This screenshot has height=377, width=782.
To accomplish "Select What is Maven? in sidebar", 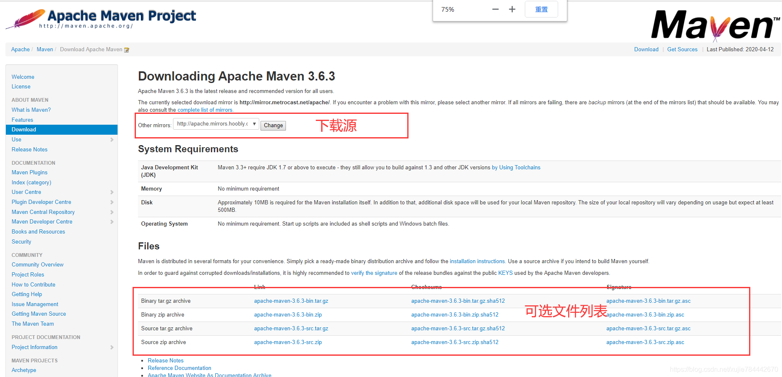I will click(31, 110).
